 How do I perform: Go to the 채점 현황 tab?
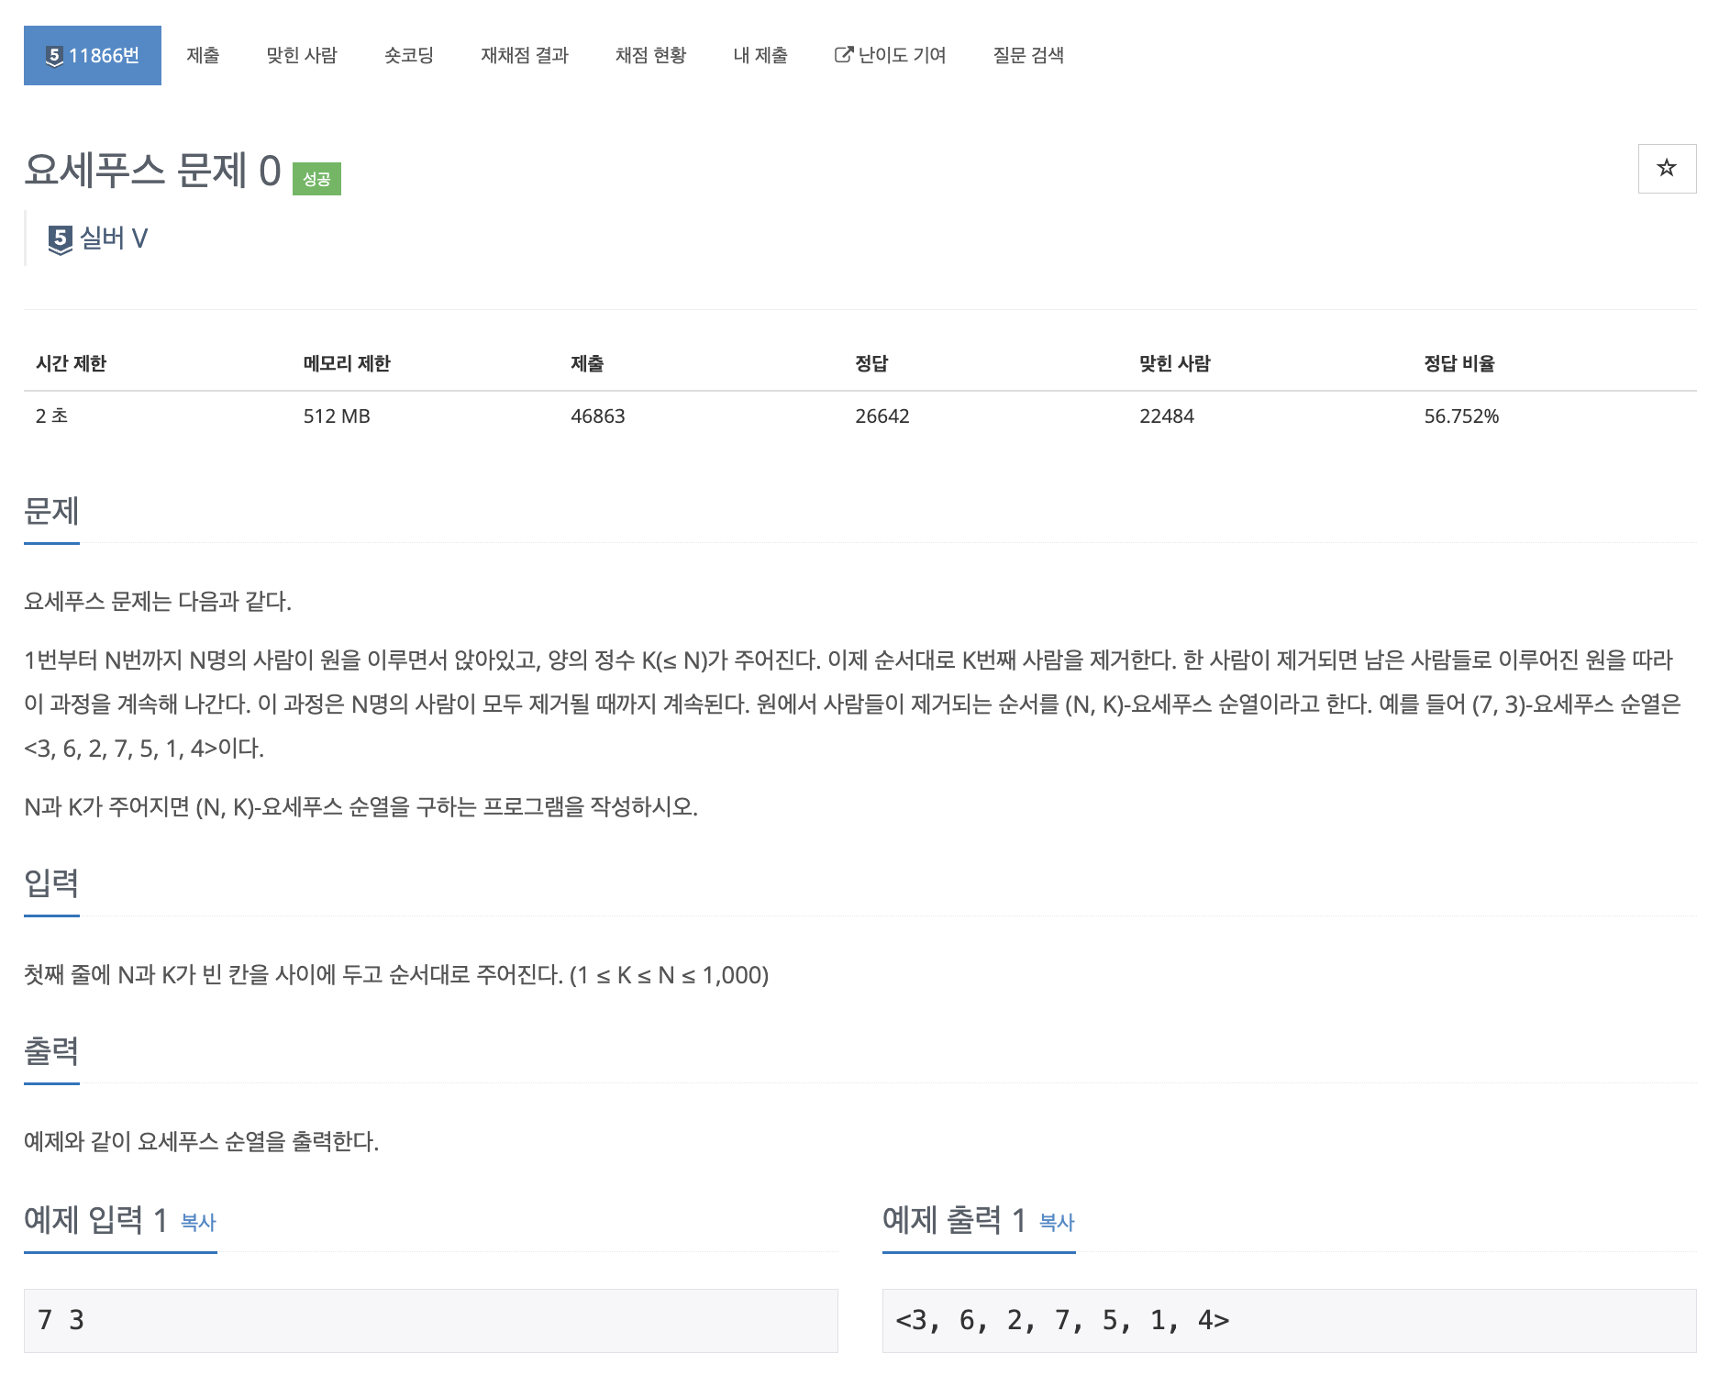651,55
